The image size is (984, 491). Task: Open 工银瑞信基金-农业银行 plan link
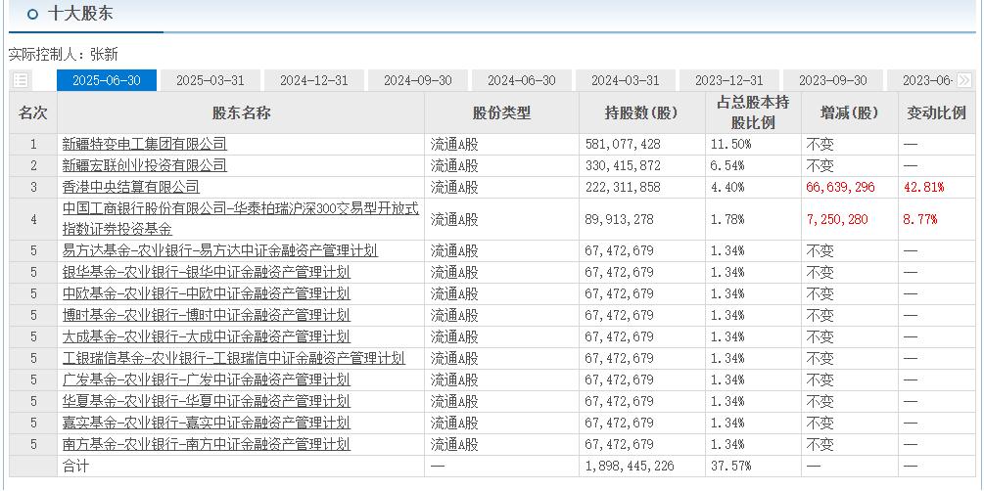coord(233,358)
